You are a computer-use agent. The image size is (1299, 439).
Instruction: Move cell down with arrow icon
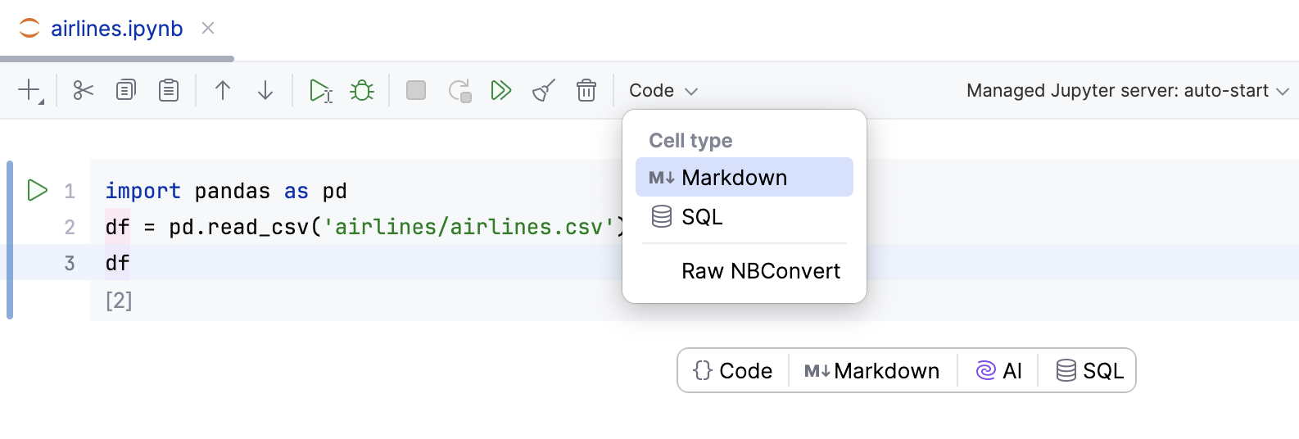(265, 90)
